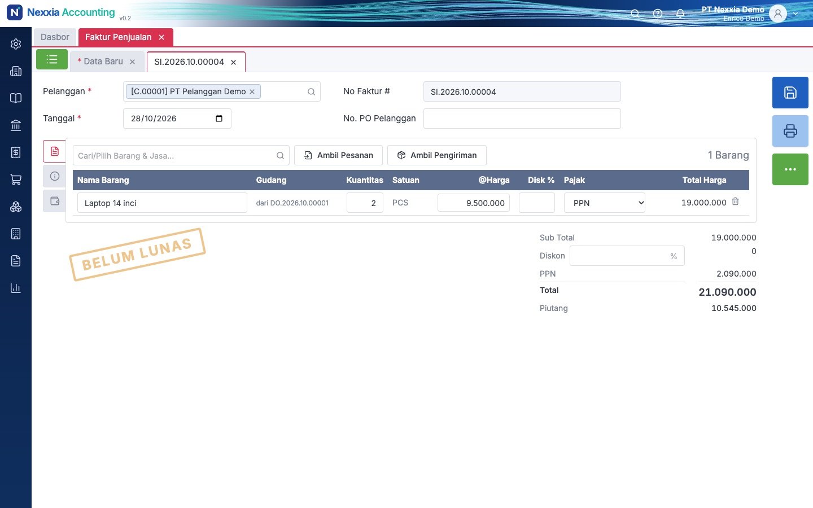Close the SI.2026.10.00004 tab

[233, 63]
